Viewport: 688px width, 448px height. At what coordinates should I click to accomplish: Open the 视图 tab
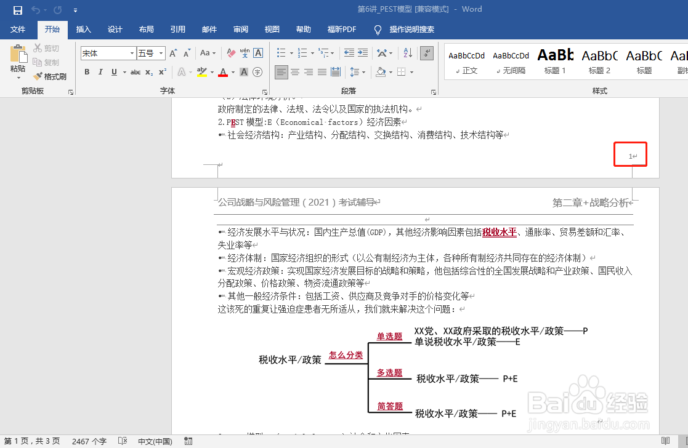(272, 30)
